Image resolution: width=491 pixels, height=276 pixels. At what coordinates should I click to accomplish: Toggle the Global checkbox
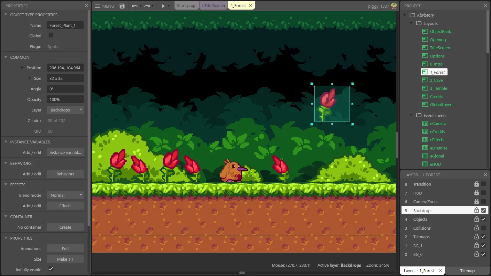tap(51, 35)
